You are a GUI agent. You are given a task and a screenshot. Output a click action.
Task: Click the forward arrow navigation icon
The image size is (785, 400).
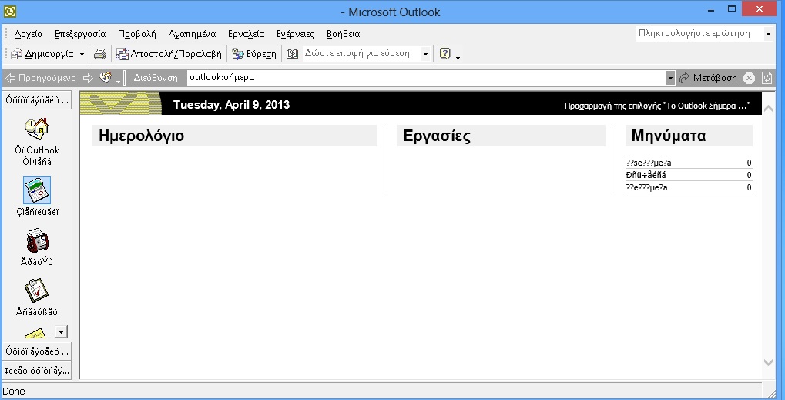[x=88, y=78]
